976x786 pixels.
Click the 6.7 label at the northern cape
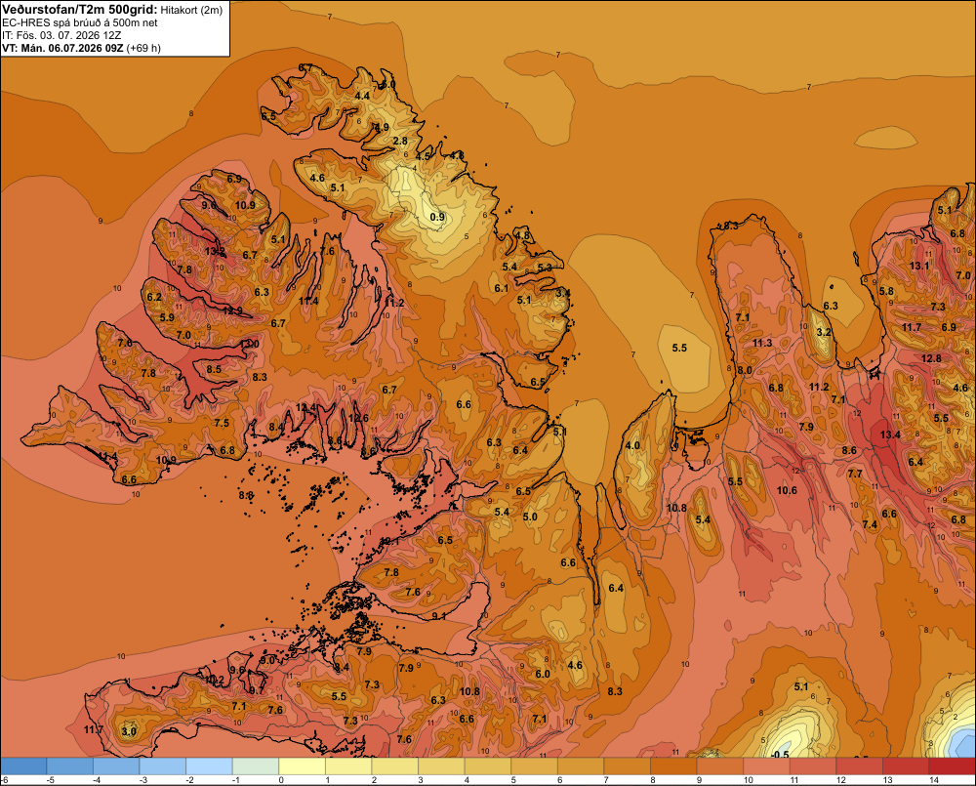[x=305, y=67]
